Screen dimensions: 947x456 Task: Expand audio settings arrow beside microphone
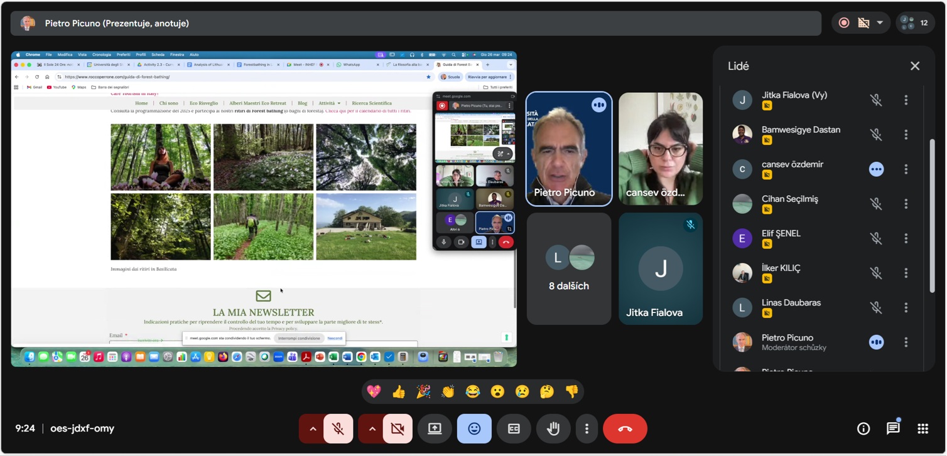pos(312,429)
